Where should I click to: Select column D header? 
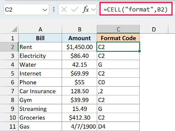[154, 29]
